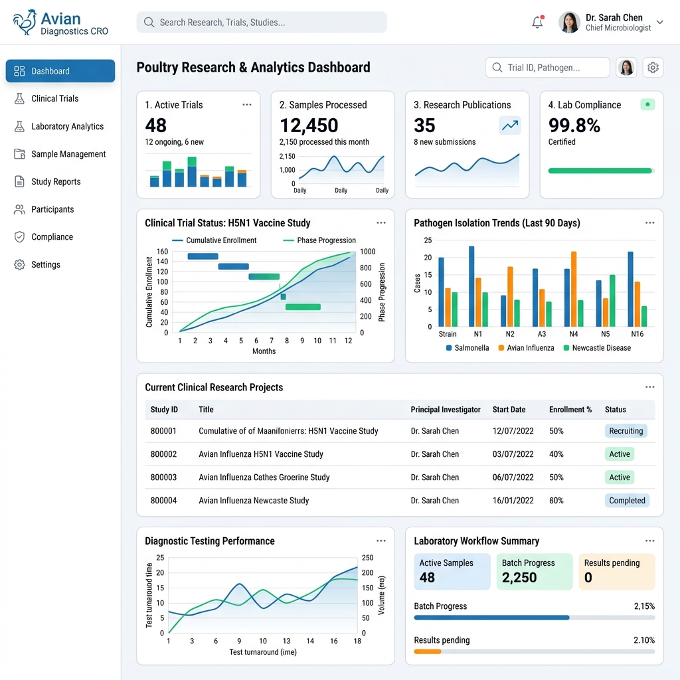
Task: Click Avian Influenza H5N1 Vaccine Study title
Action: click(260, 454)
